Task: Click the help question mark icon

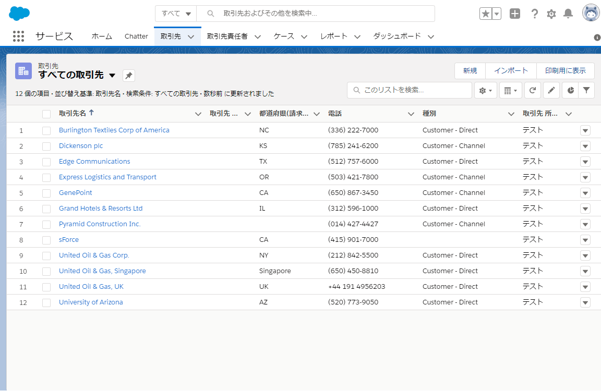Action: tap(534, 14)
